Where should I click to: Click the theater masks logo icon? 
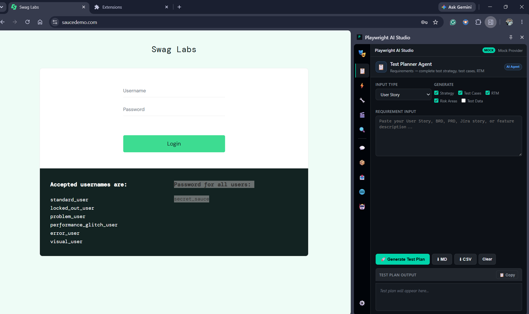click(x=362, y=53)
